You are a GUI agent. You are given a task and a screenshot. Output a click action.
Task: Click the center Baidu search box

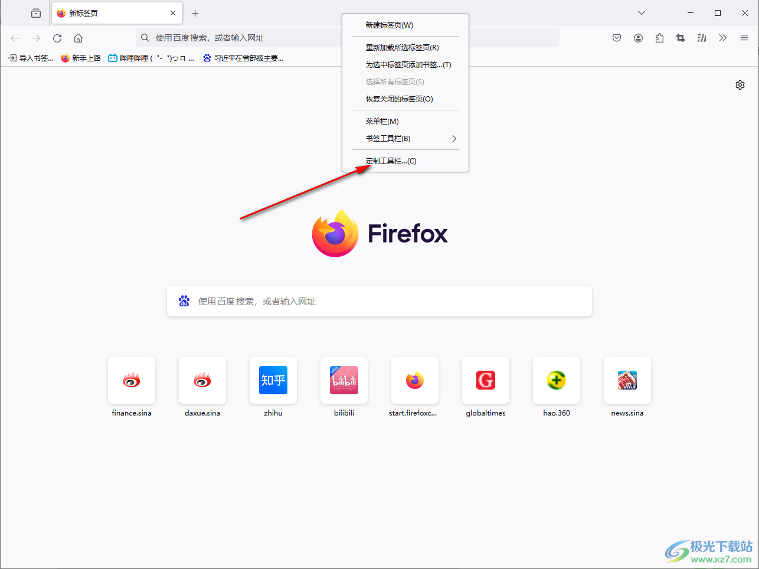379,301
